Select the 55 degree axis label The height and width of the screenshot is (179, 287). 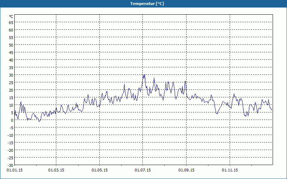click(x=11, y=38)
